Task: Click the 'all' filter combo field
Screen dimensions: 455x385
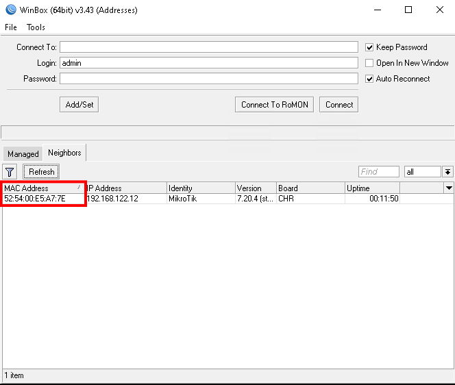Action: pyautogui.click(x=423, y=172)
